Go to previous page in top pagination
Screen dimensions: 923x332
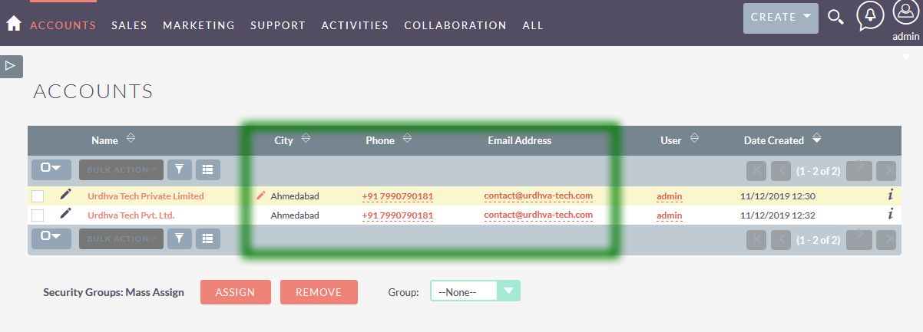click(780, 170)
